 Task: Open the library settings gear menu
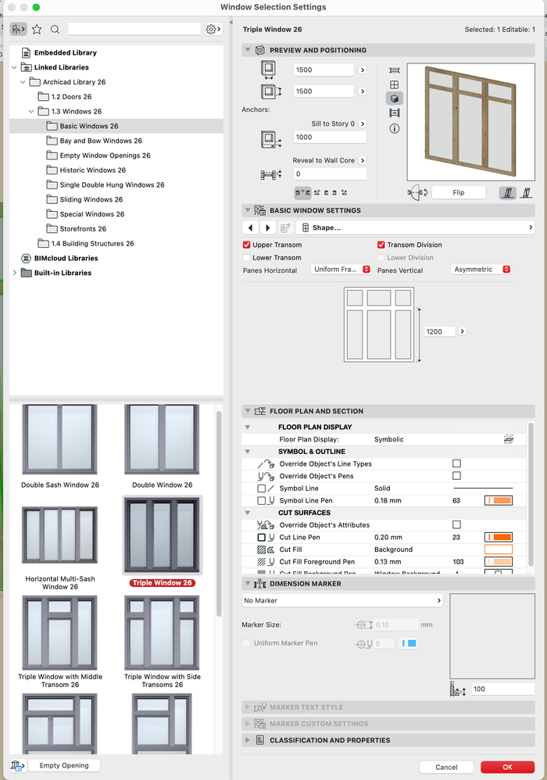coord(213,30)
